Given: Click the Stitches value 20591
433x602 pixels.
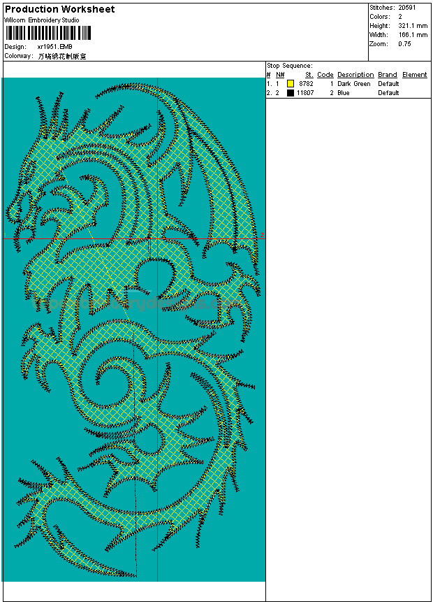Looking at the screenshot, I should [x=407, y=8].
